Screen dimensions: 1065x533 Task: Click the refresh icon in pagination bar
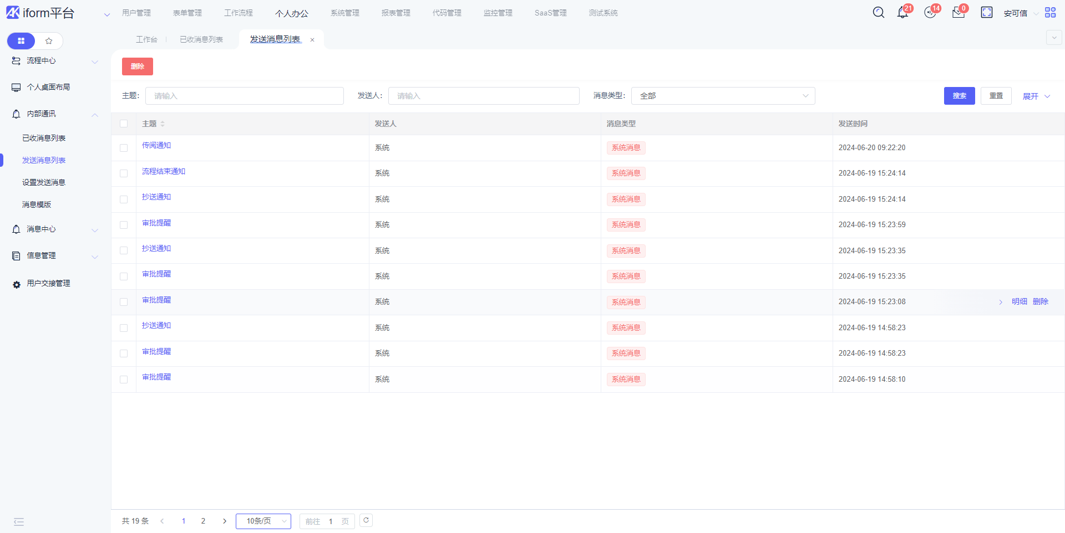coord(366,520)
